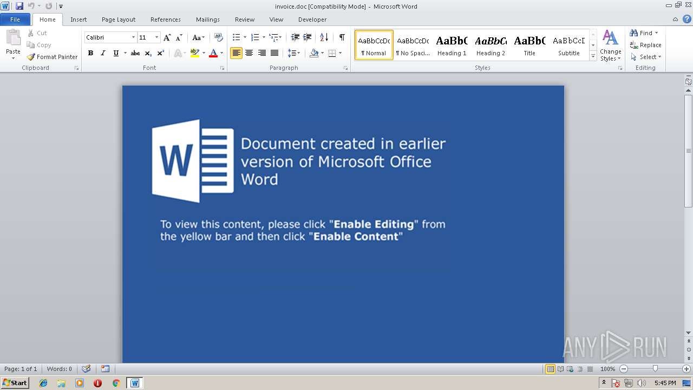This screenshot has height=390, width=693.
Task: Apply the Heading 1 style
Action: click(x=452, y=45)
